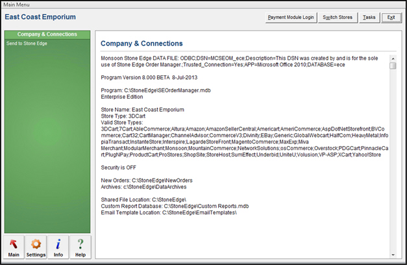Click the Security is OFF text

pos(118,168)
